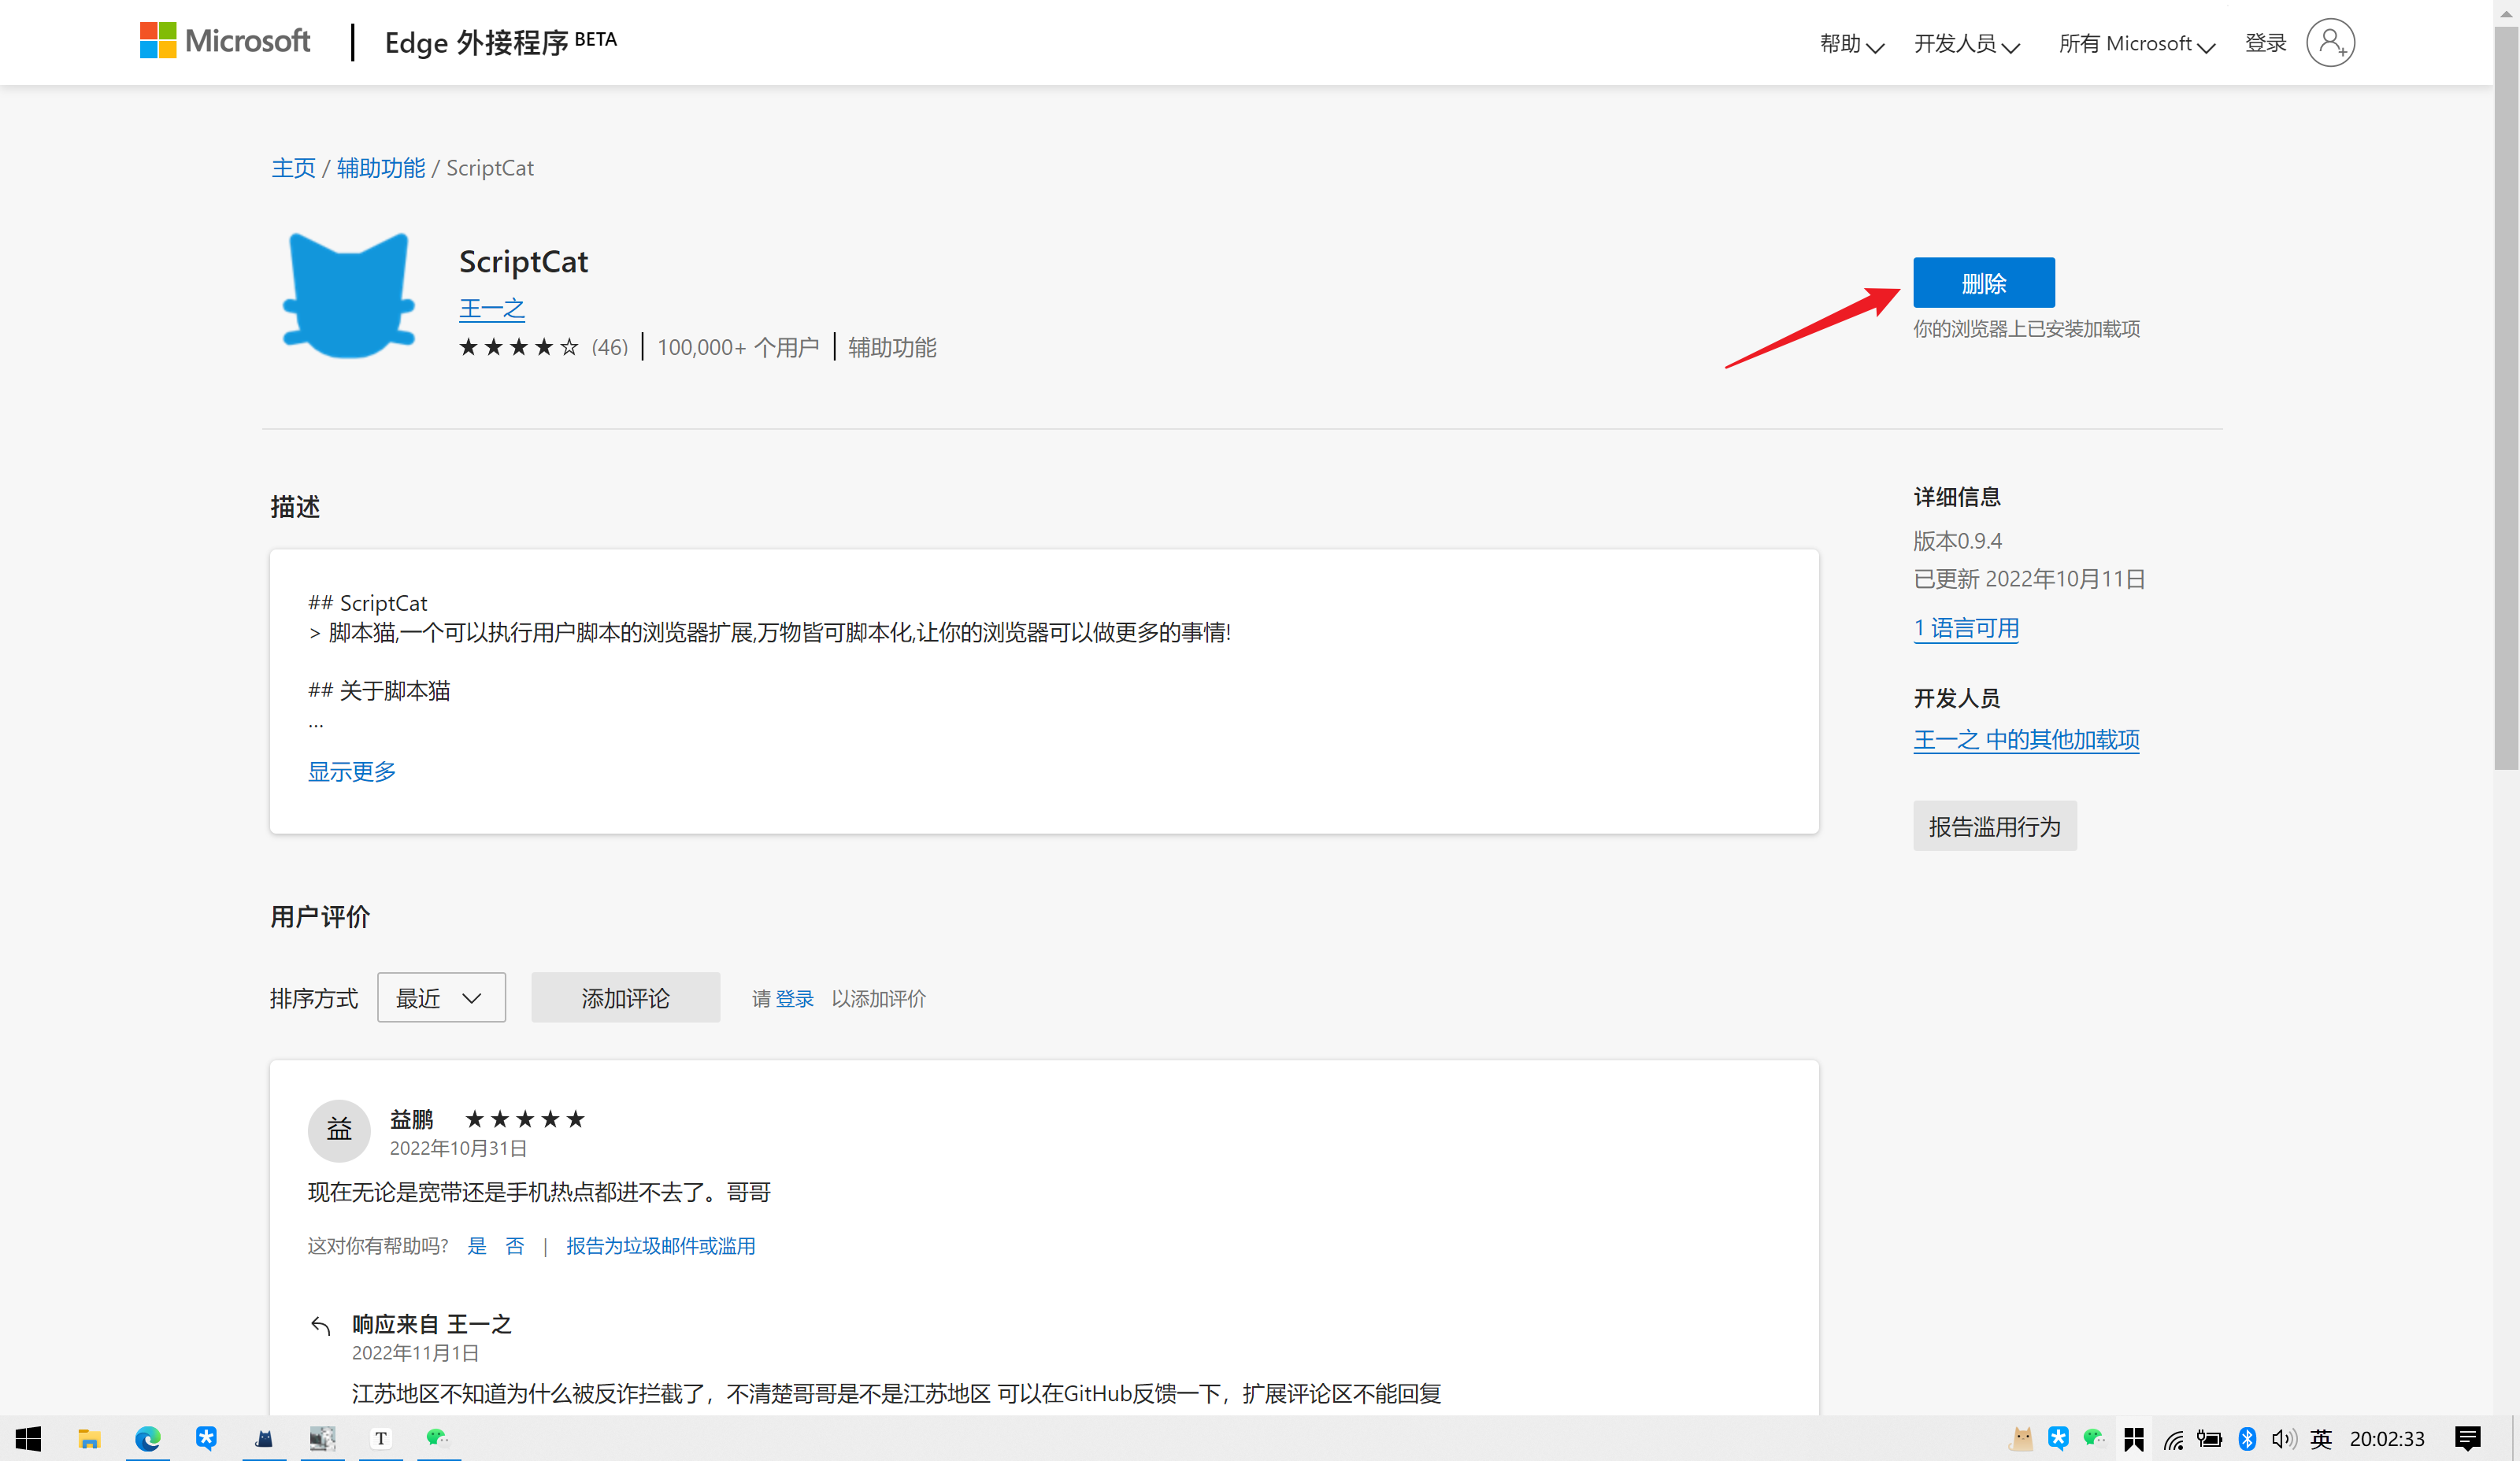Open Microsoft Edge from the taskbar
Screen dimensions: 2520x1461
point(148,1438)
